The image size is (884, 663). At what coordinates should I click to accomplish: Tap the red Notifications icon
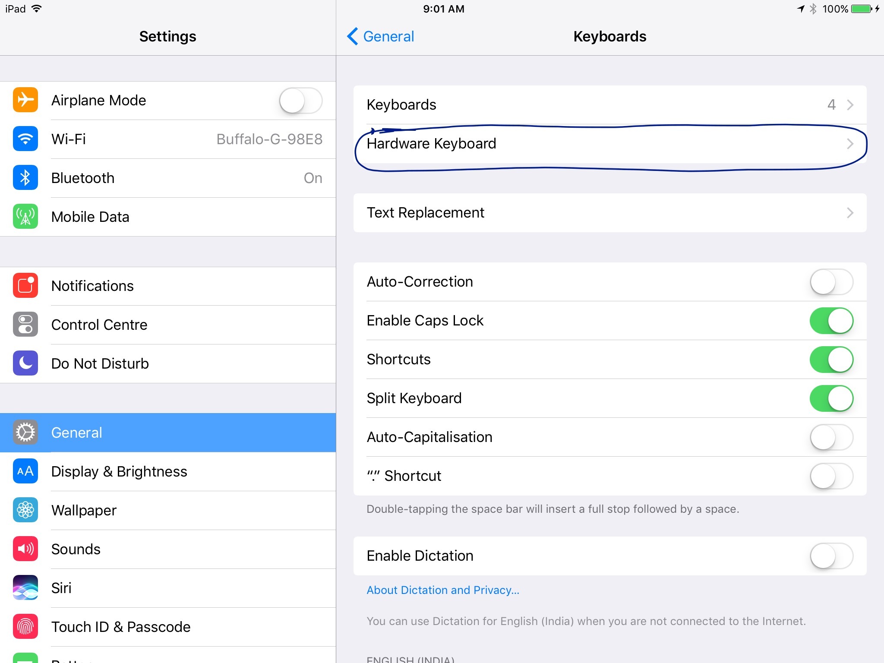tap(25, 286)
